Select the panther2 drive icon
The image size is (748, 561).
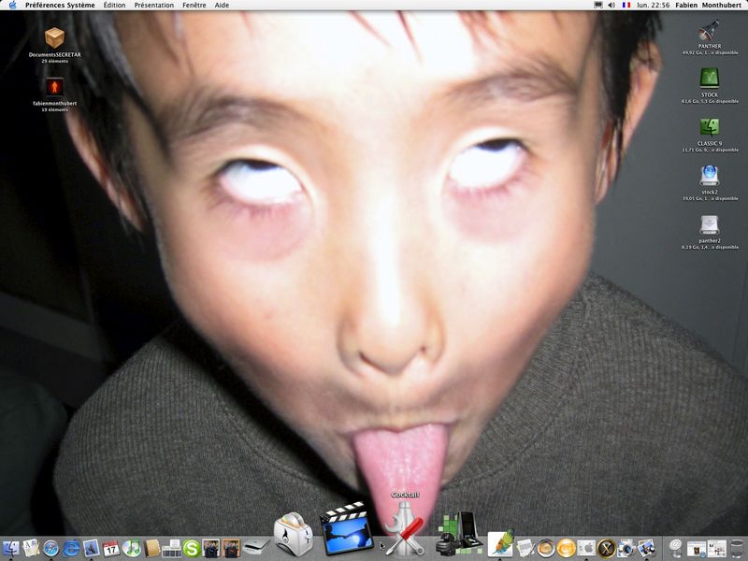tap(710, 224)
